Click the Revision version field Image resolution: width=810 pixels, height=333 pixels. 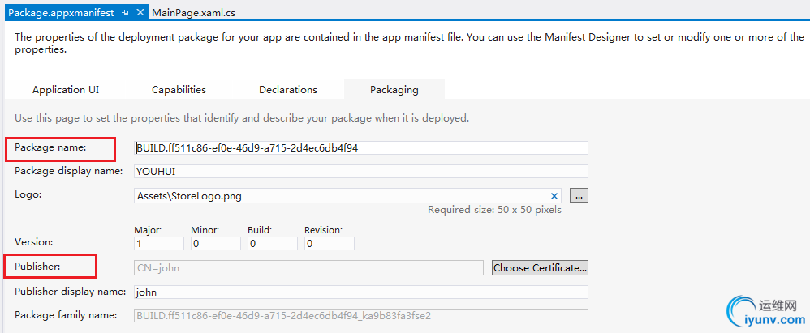[329, 243]
